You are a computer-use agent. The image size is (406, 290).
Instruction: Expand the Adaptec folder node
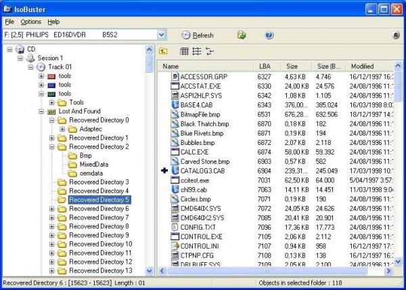62,129
